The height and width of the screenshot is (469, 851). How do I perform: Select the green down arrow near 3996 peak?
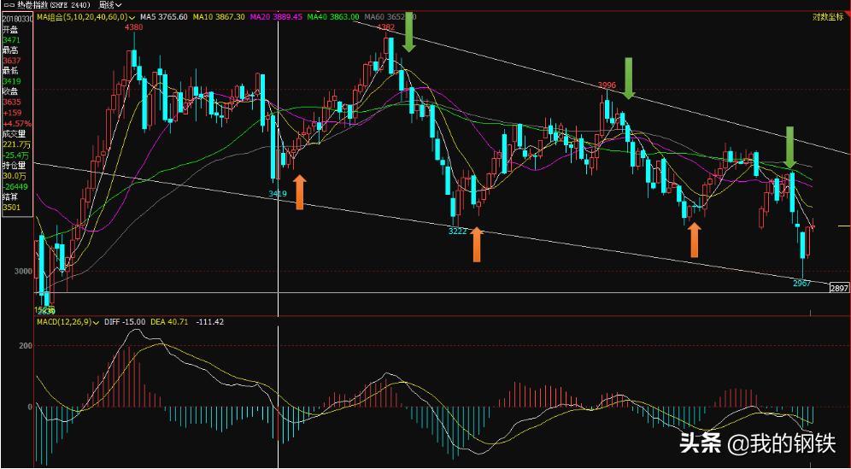click(629, 79)
